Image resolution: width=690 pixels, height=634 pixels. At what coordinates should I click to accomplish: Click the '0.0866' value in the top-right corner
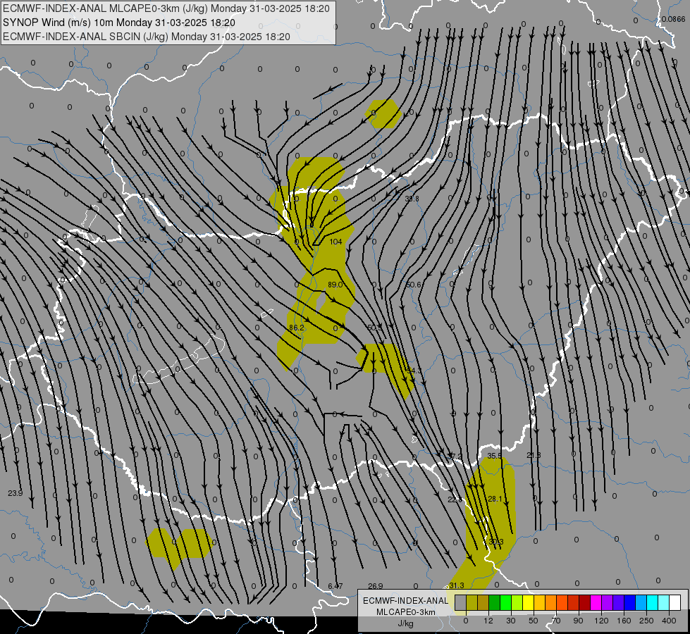click(673, 19)
